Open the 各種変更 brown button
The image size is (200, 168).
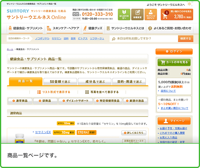coord(137,14)
